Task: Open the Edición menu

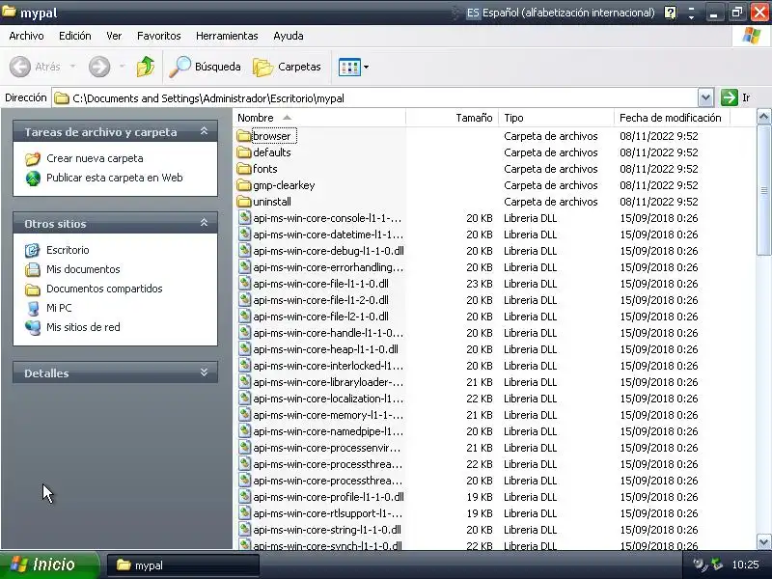Action: coord(75,36)
